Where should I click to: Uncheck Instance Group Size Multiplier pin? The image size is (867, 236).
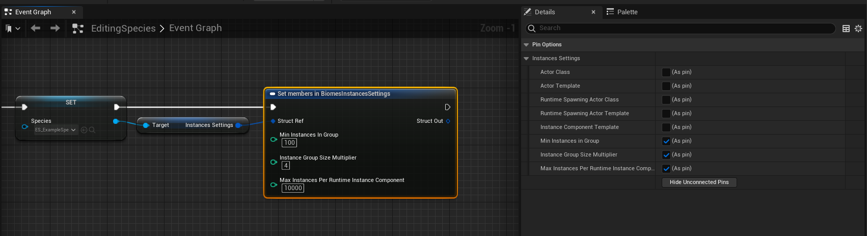click(666, 155)
